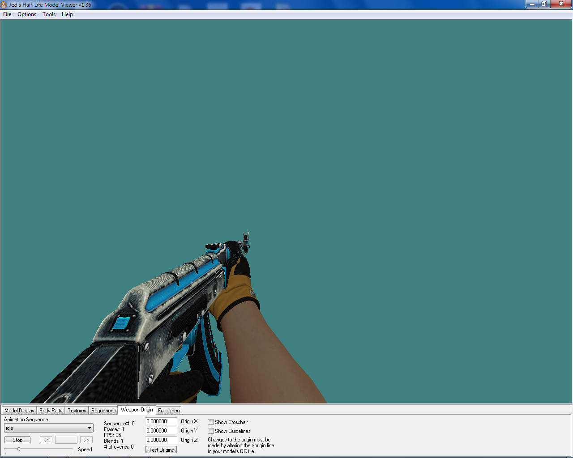The width and height of the screenshot is (573, 458).
Task: Select the Weapon Origin tab
Action: point(137,410)
